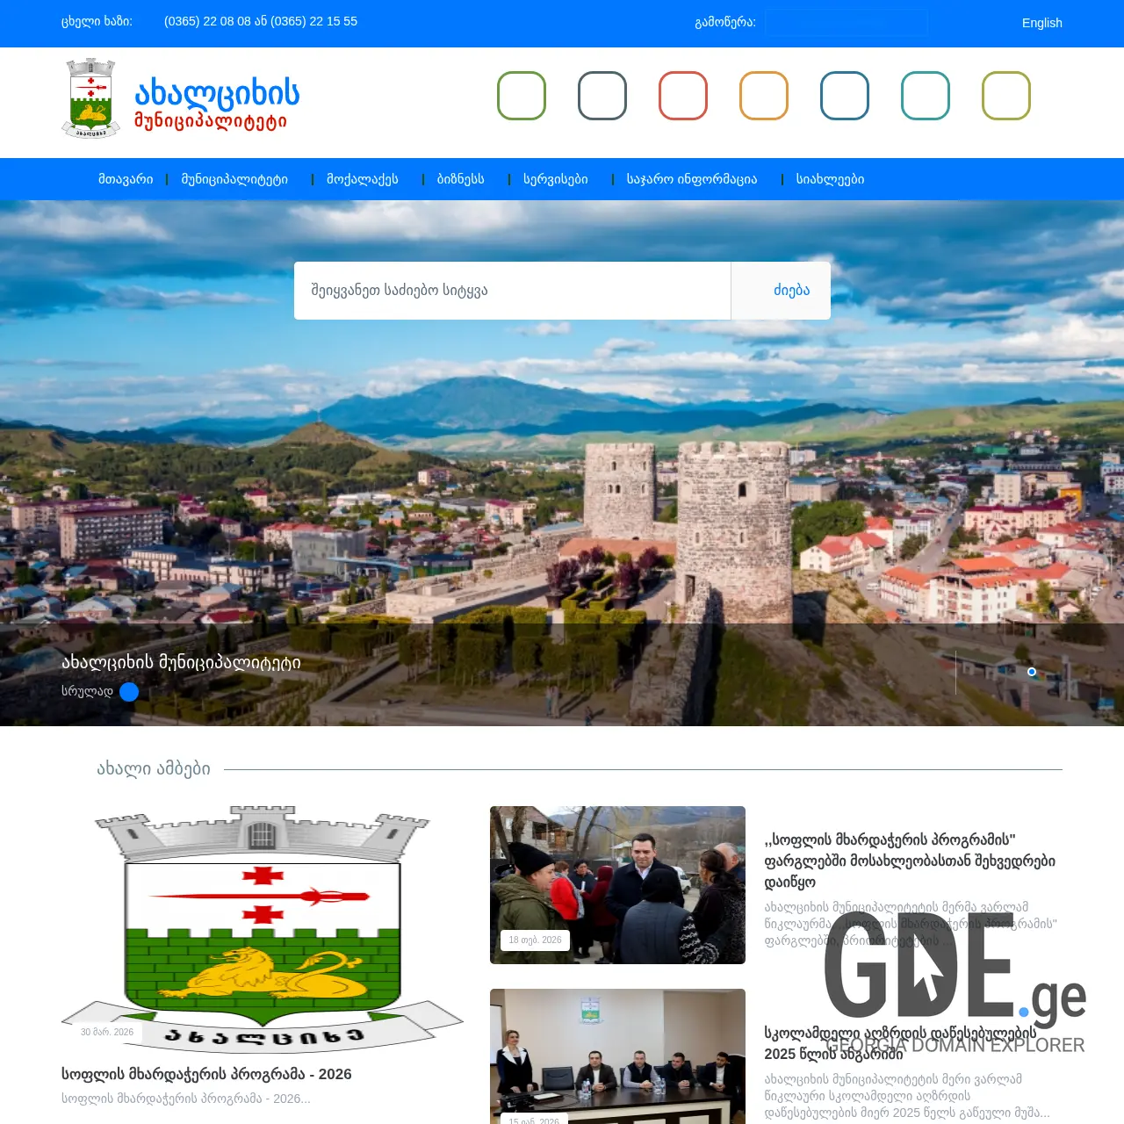Open the მუნიციპალიტეტი menu item
1124x1124 pixels.
pyautogui.click(x=234, y=179)
